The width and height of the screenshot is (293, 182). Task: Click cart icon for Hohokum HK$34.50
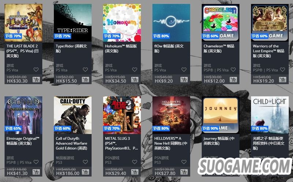pyautogui.click(x=135, y=80)
